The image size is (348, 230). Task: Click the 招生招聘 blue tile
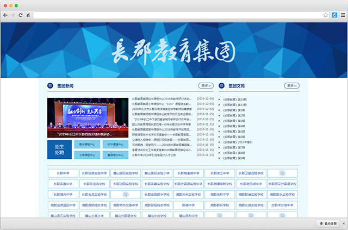point(59,150)
